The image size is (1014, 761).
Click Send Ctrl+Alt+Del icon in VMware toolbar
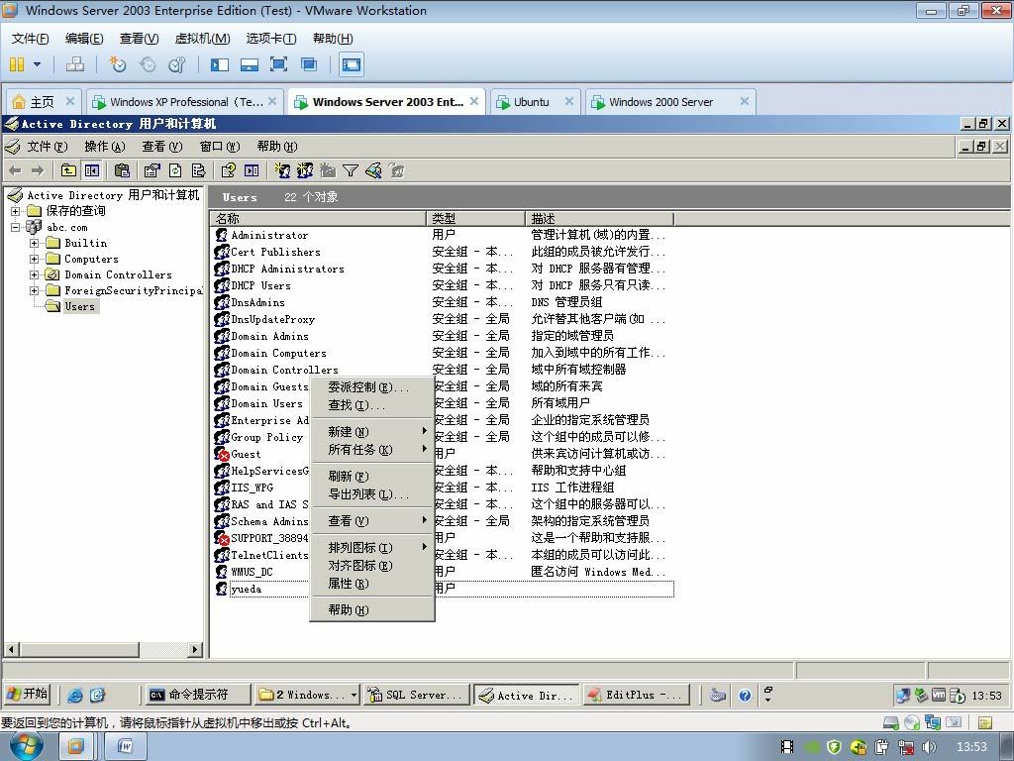[x=75, y=64]
